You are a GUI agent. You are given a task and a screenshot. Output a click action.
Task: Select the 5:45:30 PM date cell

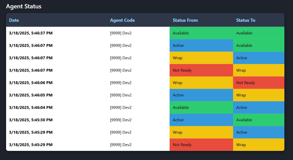[x=31, y=120]
